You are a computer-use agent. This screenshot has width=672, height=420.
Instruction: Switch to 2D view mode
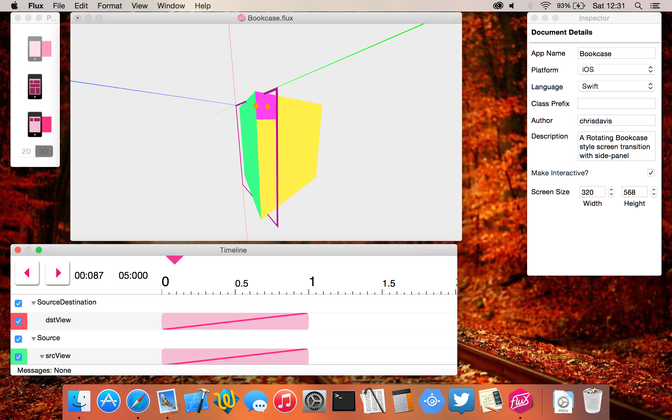click(26, 151)
